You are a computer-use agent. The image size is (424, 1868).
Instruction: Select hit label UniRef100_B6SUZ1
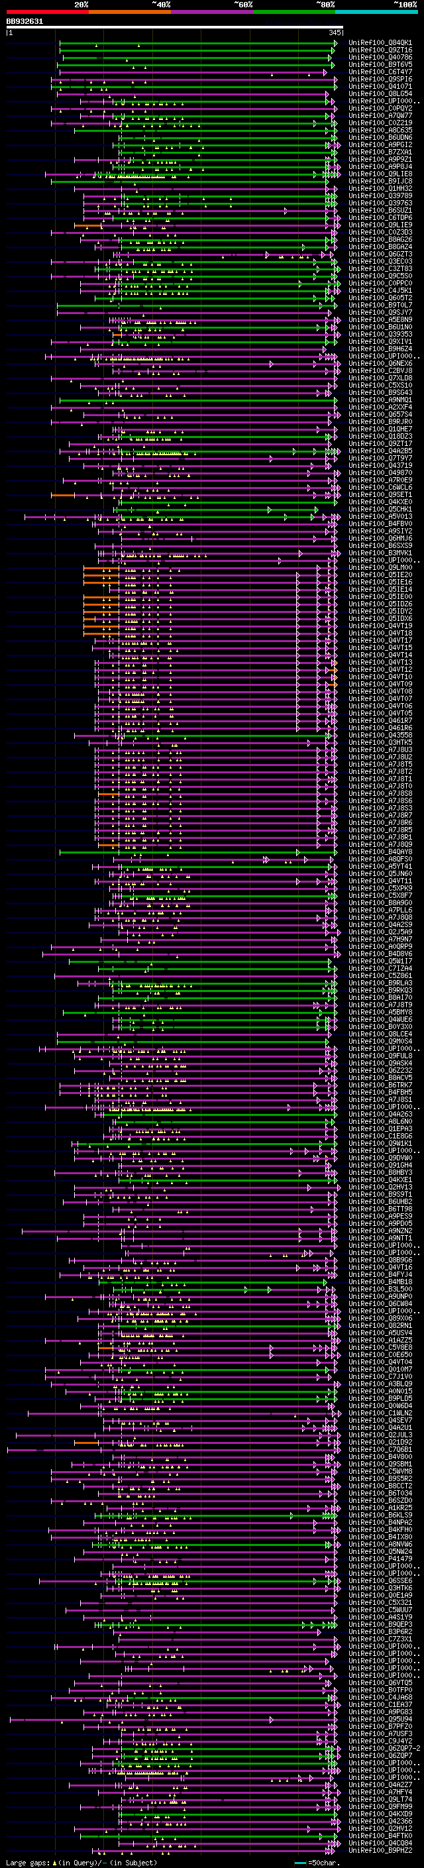tap(380, 210)
